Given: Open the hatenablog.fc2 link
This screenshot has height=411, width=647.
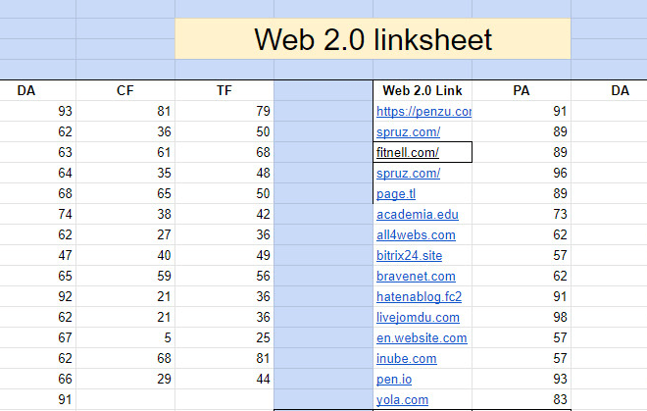Looking at the screenshot, I should click(419, 297).
